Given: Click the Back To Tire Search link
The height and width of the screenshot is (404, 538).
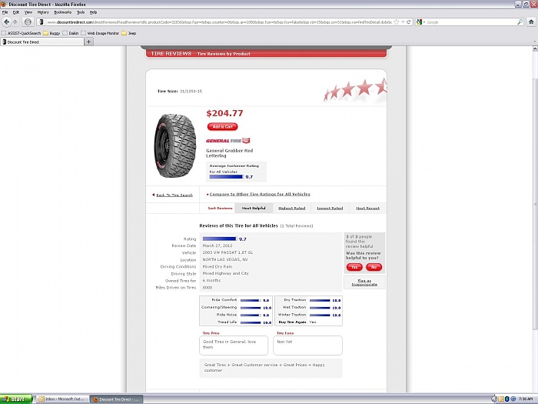Looking at the screenshot, I should [174, 195].
